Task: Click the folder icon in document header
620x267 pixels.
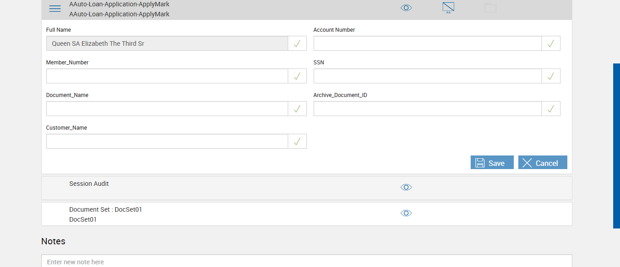Action: pyautogui.click(x=490, y=8)
